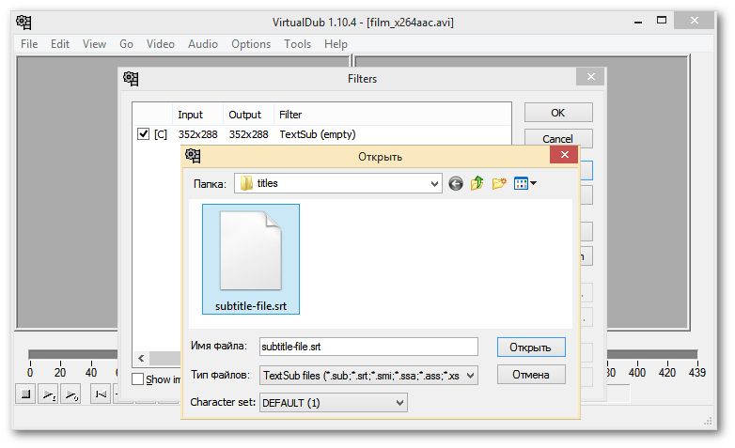
Task: Select the subtitle-file.srt file thumbnail
Action: (x=250, y=258)
